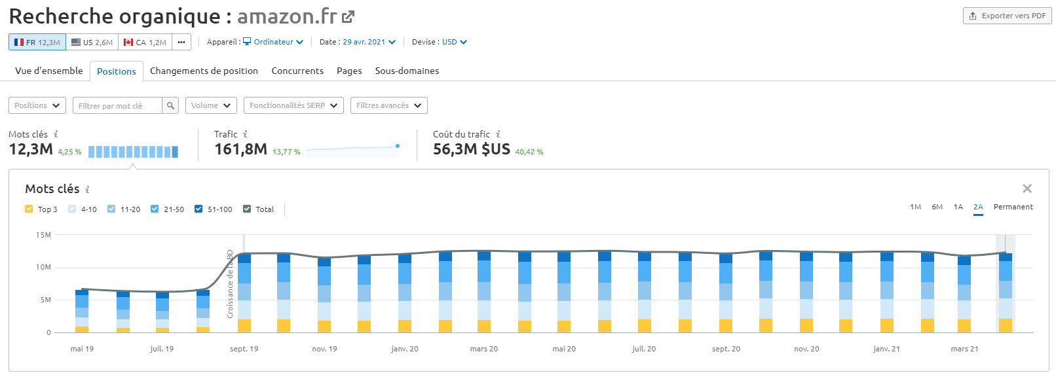Open amazon.fr external link icon
This screenshot has height=373, width=1056.
click(349, 17)
